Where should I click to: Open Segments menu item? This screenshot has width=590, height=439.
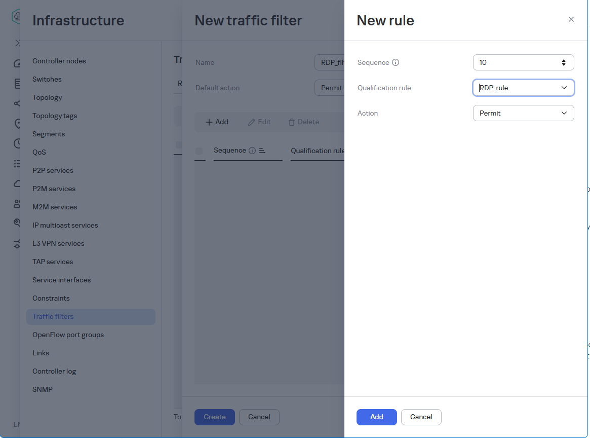(49, 134)
